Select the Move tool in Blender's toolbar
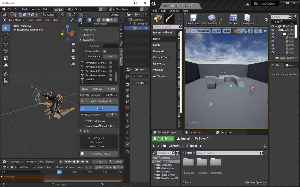Screen dimensions: 300x187 click(x=6, y=43)
